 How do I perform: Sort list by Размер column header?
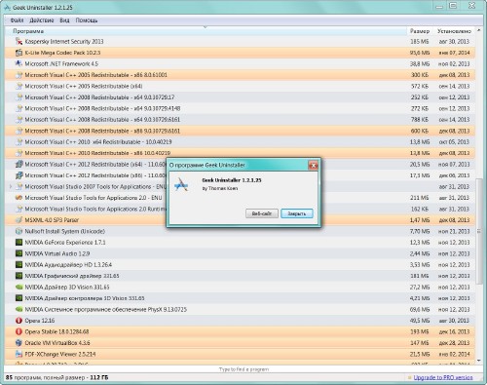[x=420, y=31]
